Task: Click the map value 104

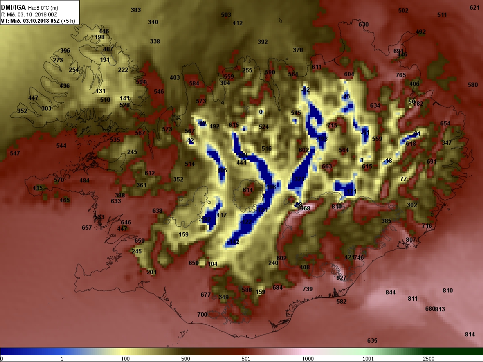Action: pyautogui.click(x=213, y=264)
